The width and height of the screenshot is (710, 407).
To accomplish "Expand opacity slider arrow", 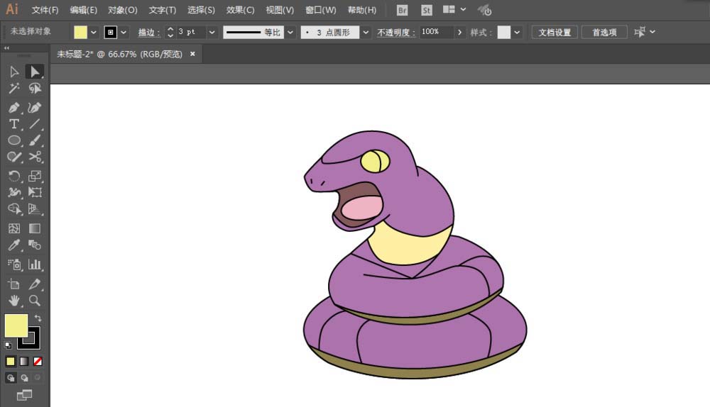I will coord(459,32).
